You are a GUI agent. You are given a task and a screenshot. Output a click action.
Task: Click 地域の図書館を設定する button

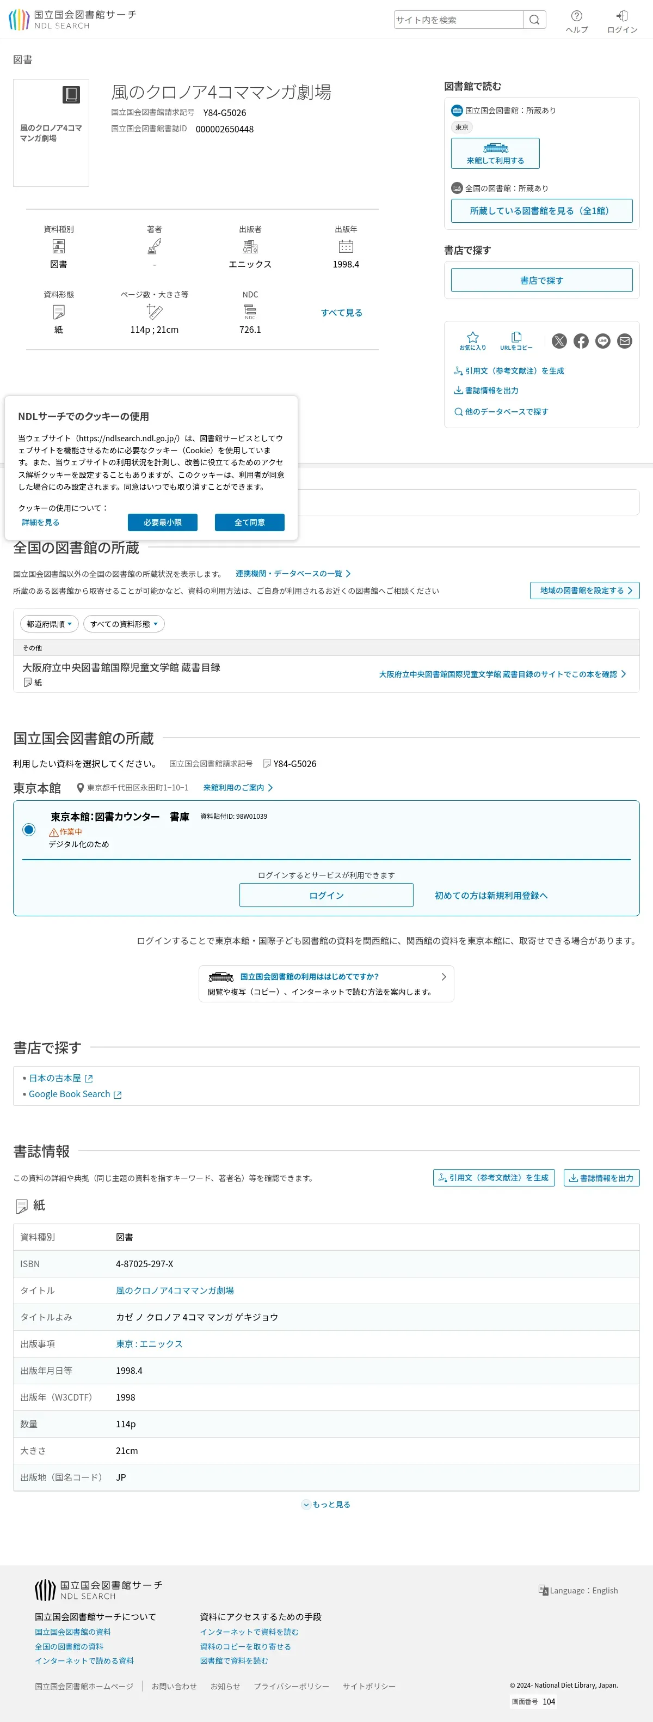585,591
